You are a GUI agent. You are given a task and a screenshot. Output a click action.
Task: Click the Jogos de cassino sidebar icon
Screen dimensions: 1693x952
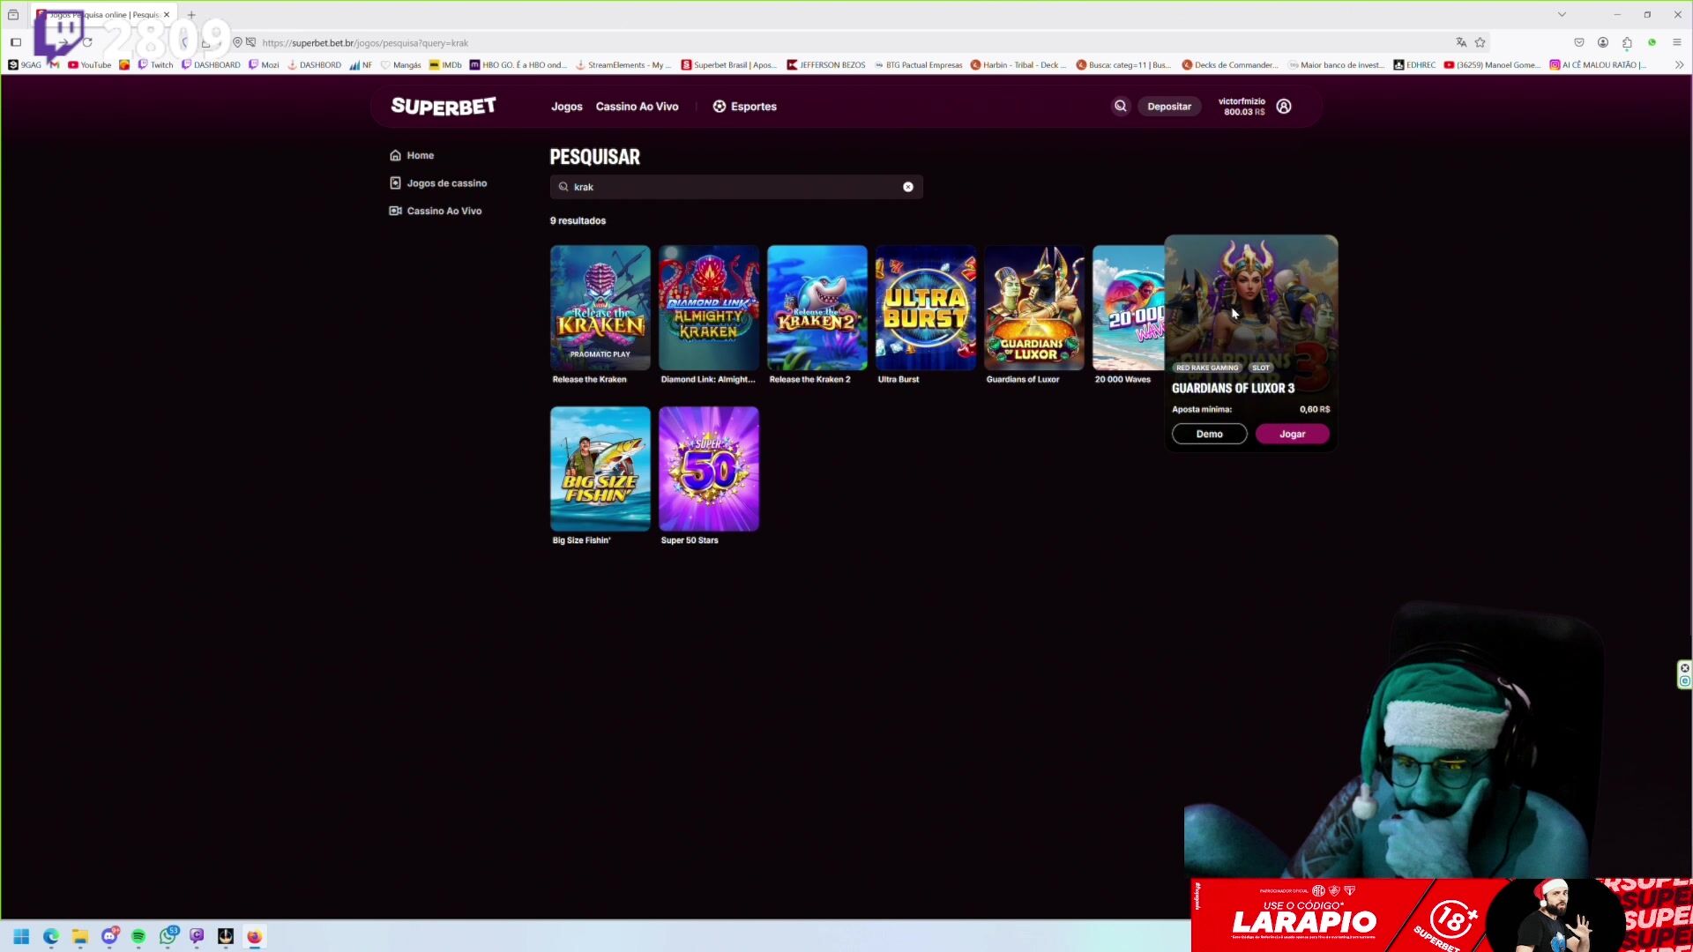coord(395,183)
